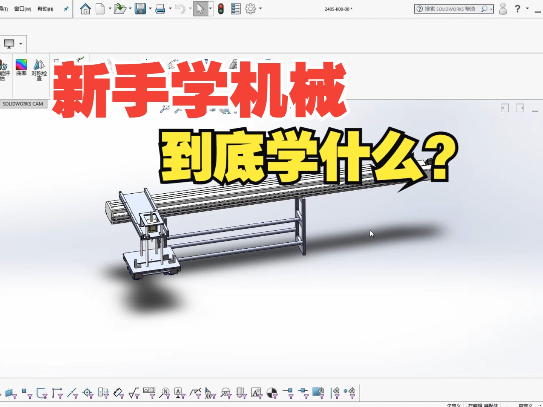The height and width of the screenshot is (407, 543).
Task: Enable the dowel pin symbol filter
Action: coord(272,393)
